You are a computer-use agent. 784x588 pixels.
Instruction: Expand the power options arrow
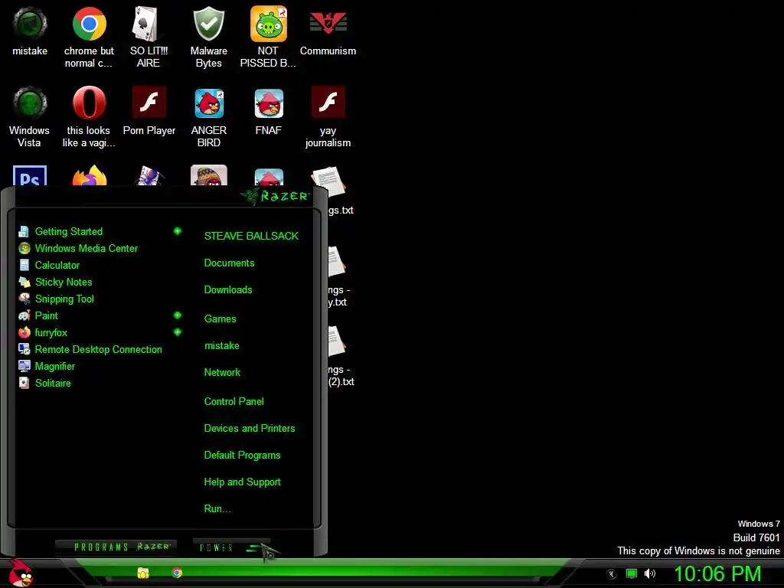[x=256, y=548]
